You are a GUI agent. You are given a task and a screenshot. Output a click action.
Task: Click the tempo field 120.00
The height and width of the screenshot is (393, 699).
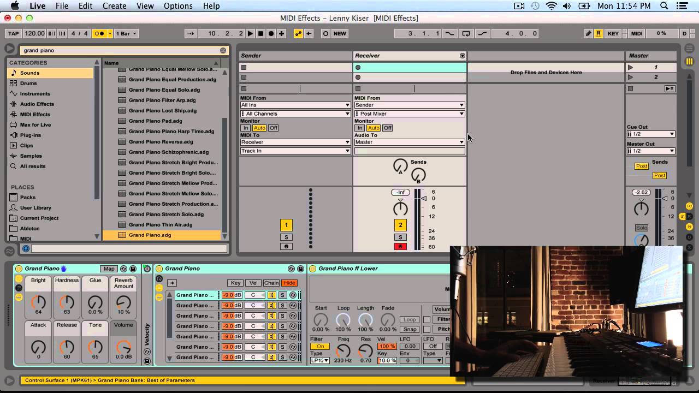click(35, 33)
